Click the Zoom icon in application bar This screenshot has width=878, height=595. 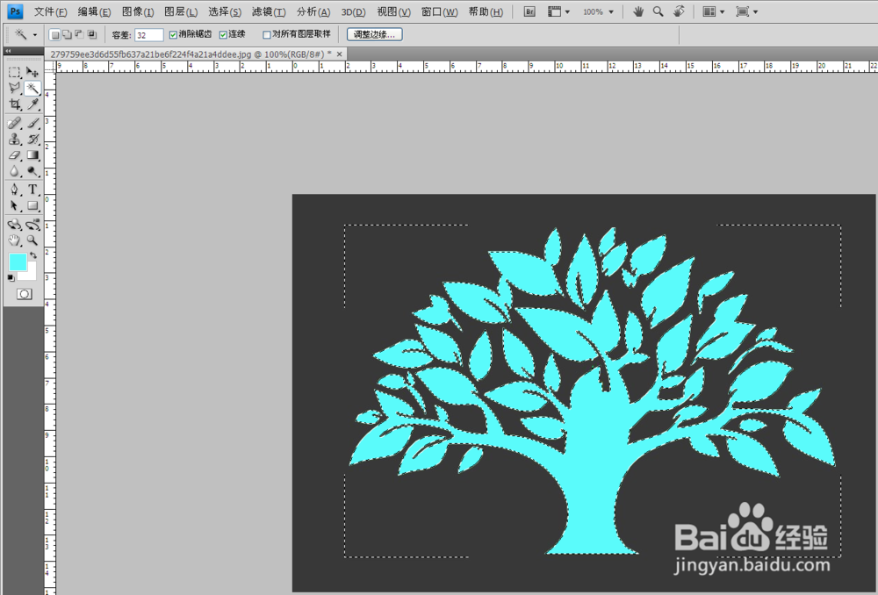pyautogui.click(x=658, y=11)
